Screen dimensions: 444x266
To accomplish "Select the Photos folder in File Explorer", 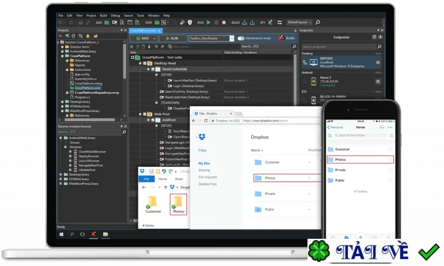I will click(x=178, y=204).
